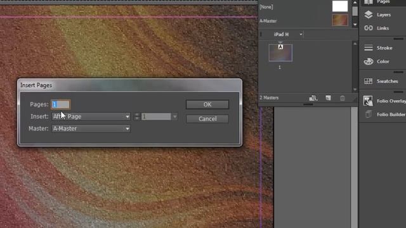Click the Stroke panel label
The width and height of the screenshot is (406, 228).
(x=384, y=48)
